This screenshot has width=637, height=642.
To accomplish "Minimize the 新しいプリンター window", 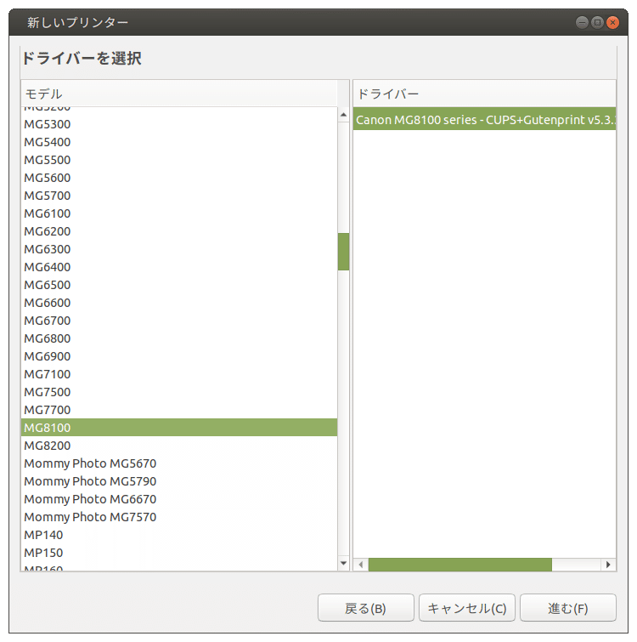I will pos(582,22).
